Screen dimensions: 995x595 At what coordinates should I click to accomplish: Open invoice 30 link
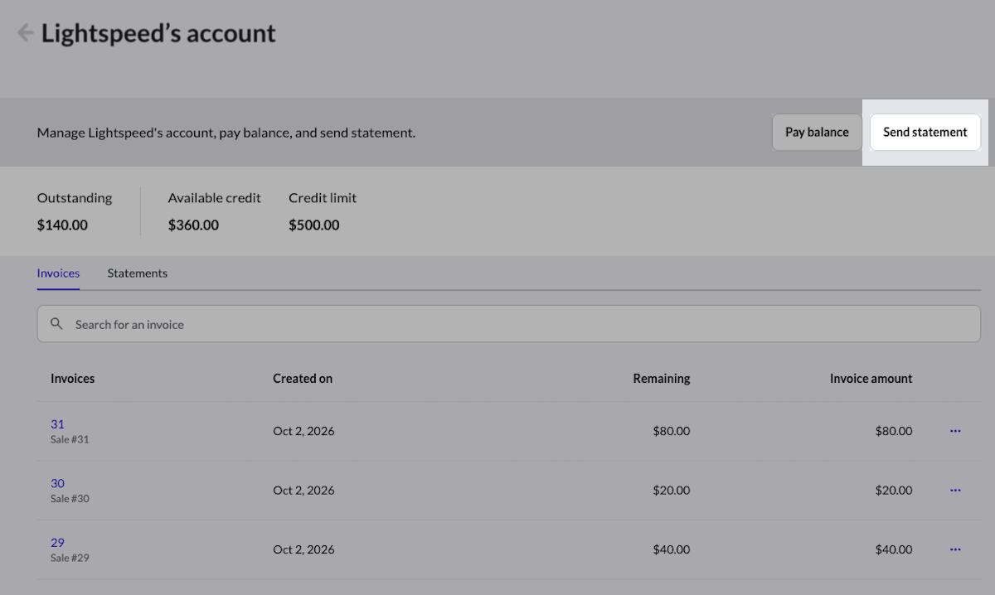pos(57,483)
